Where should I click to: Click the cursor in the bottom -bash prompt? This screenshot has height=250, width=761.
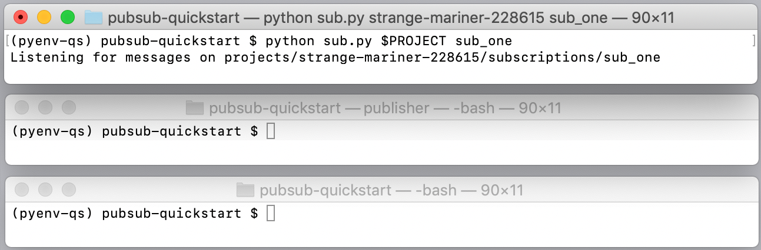coord(271,213)
